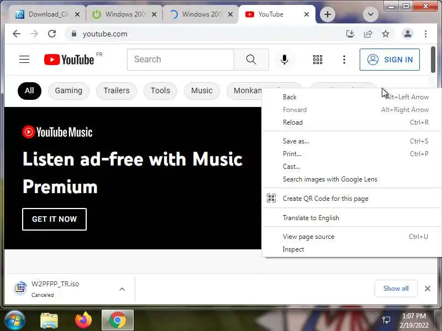The height and width of the screenshot is (331, 442).
Task: Select Translate to English
Action: [x=351, y=218]
